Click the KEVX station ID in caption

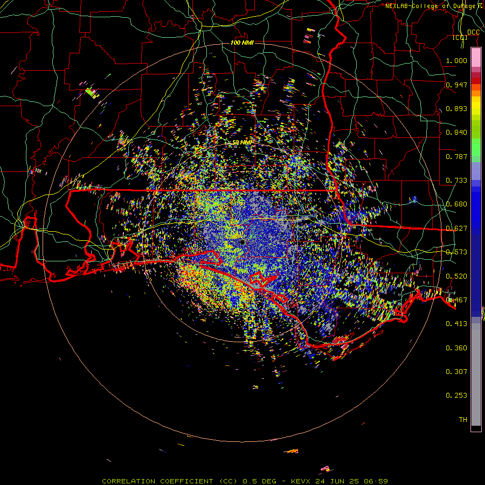pyautogui.click(x=302, y=481)
